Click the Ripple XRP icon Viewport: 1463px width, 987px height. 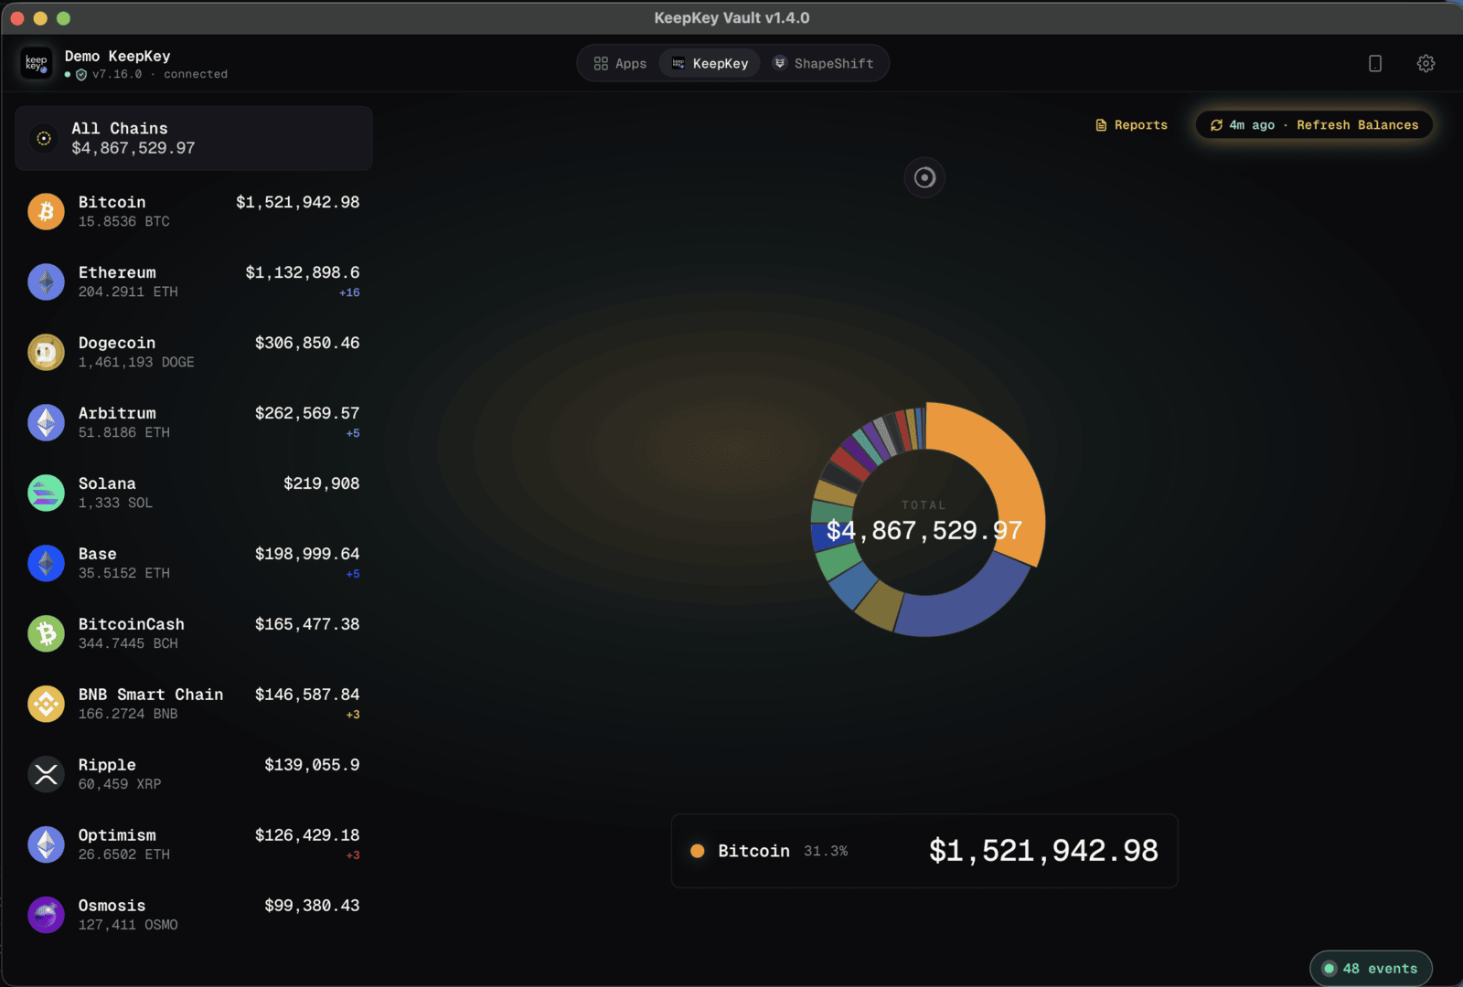(x=46, y=774)
